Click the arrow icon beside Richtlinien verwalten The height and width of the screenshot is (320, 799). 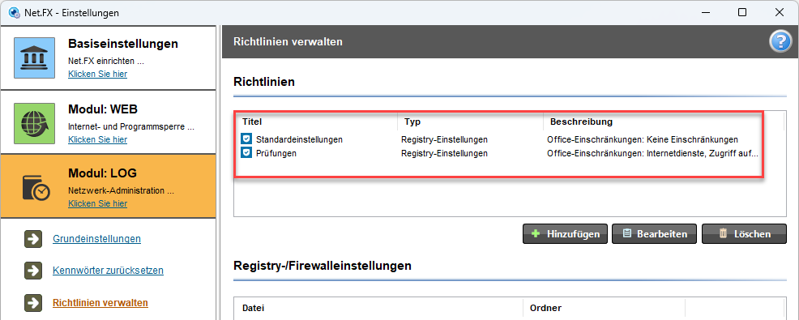(32, 303)
